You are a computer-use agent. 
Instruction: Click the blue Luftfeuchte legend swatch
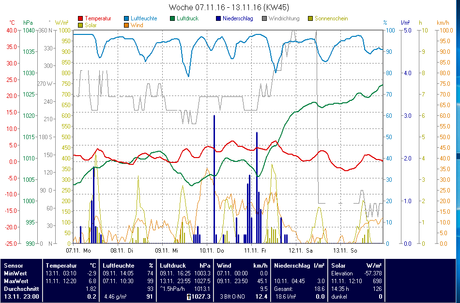[x=127, y=18]
